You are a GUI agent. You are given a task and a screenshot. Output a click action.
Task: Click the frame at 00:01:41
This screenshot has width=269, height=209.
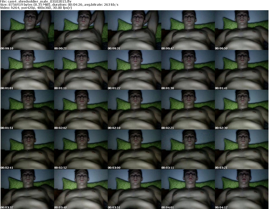click(242, 70)
